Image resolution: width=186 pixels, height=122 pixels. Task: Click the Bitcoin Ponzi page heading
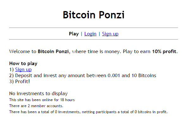pos(94,15)
